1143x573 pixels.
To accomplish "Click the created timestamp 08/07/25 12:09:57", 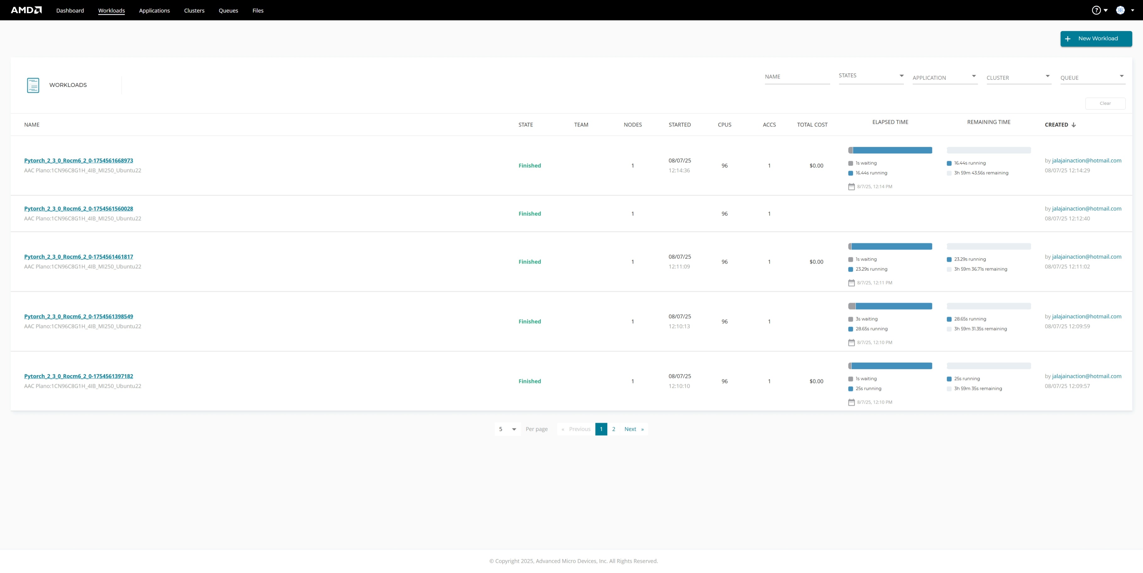I will point(1067,386).
